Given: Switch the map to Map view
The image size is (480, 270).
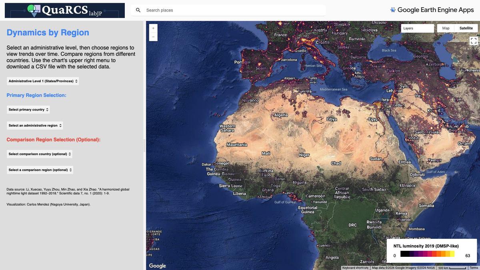Looking at the screenshot, I should 446,28.
